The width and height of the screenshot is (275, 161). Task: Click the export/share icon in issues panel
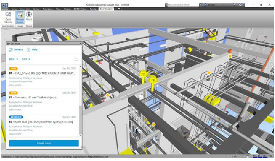[x=76, y=59]
